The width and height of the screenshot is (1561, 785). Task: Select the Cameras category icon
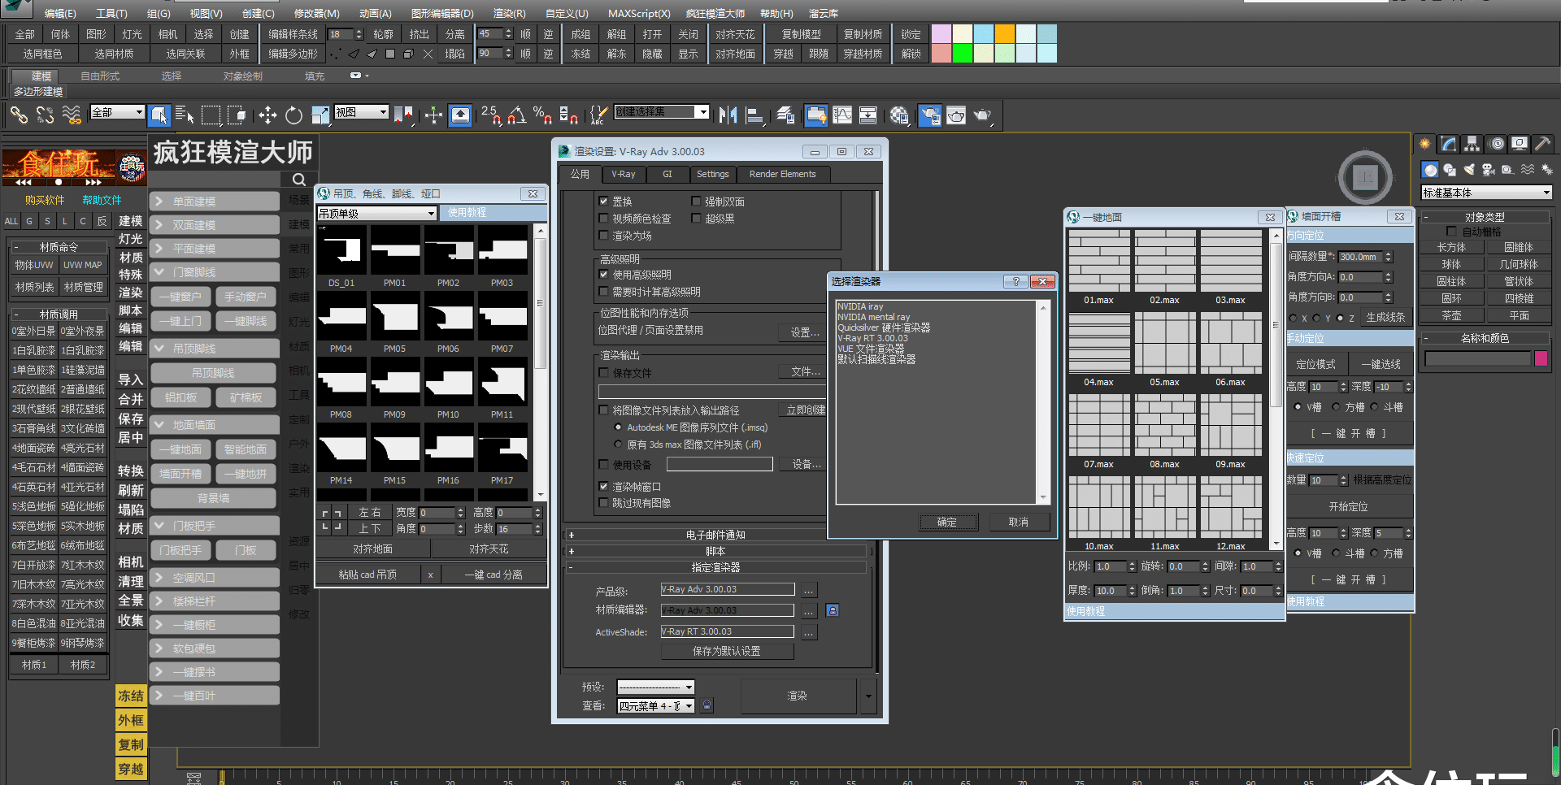(1488, 169)
